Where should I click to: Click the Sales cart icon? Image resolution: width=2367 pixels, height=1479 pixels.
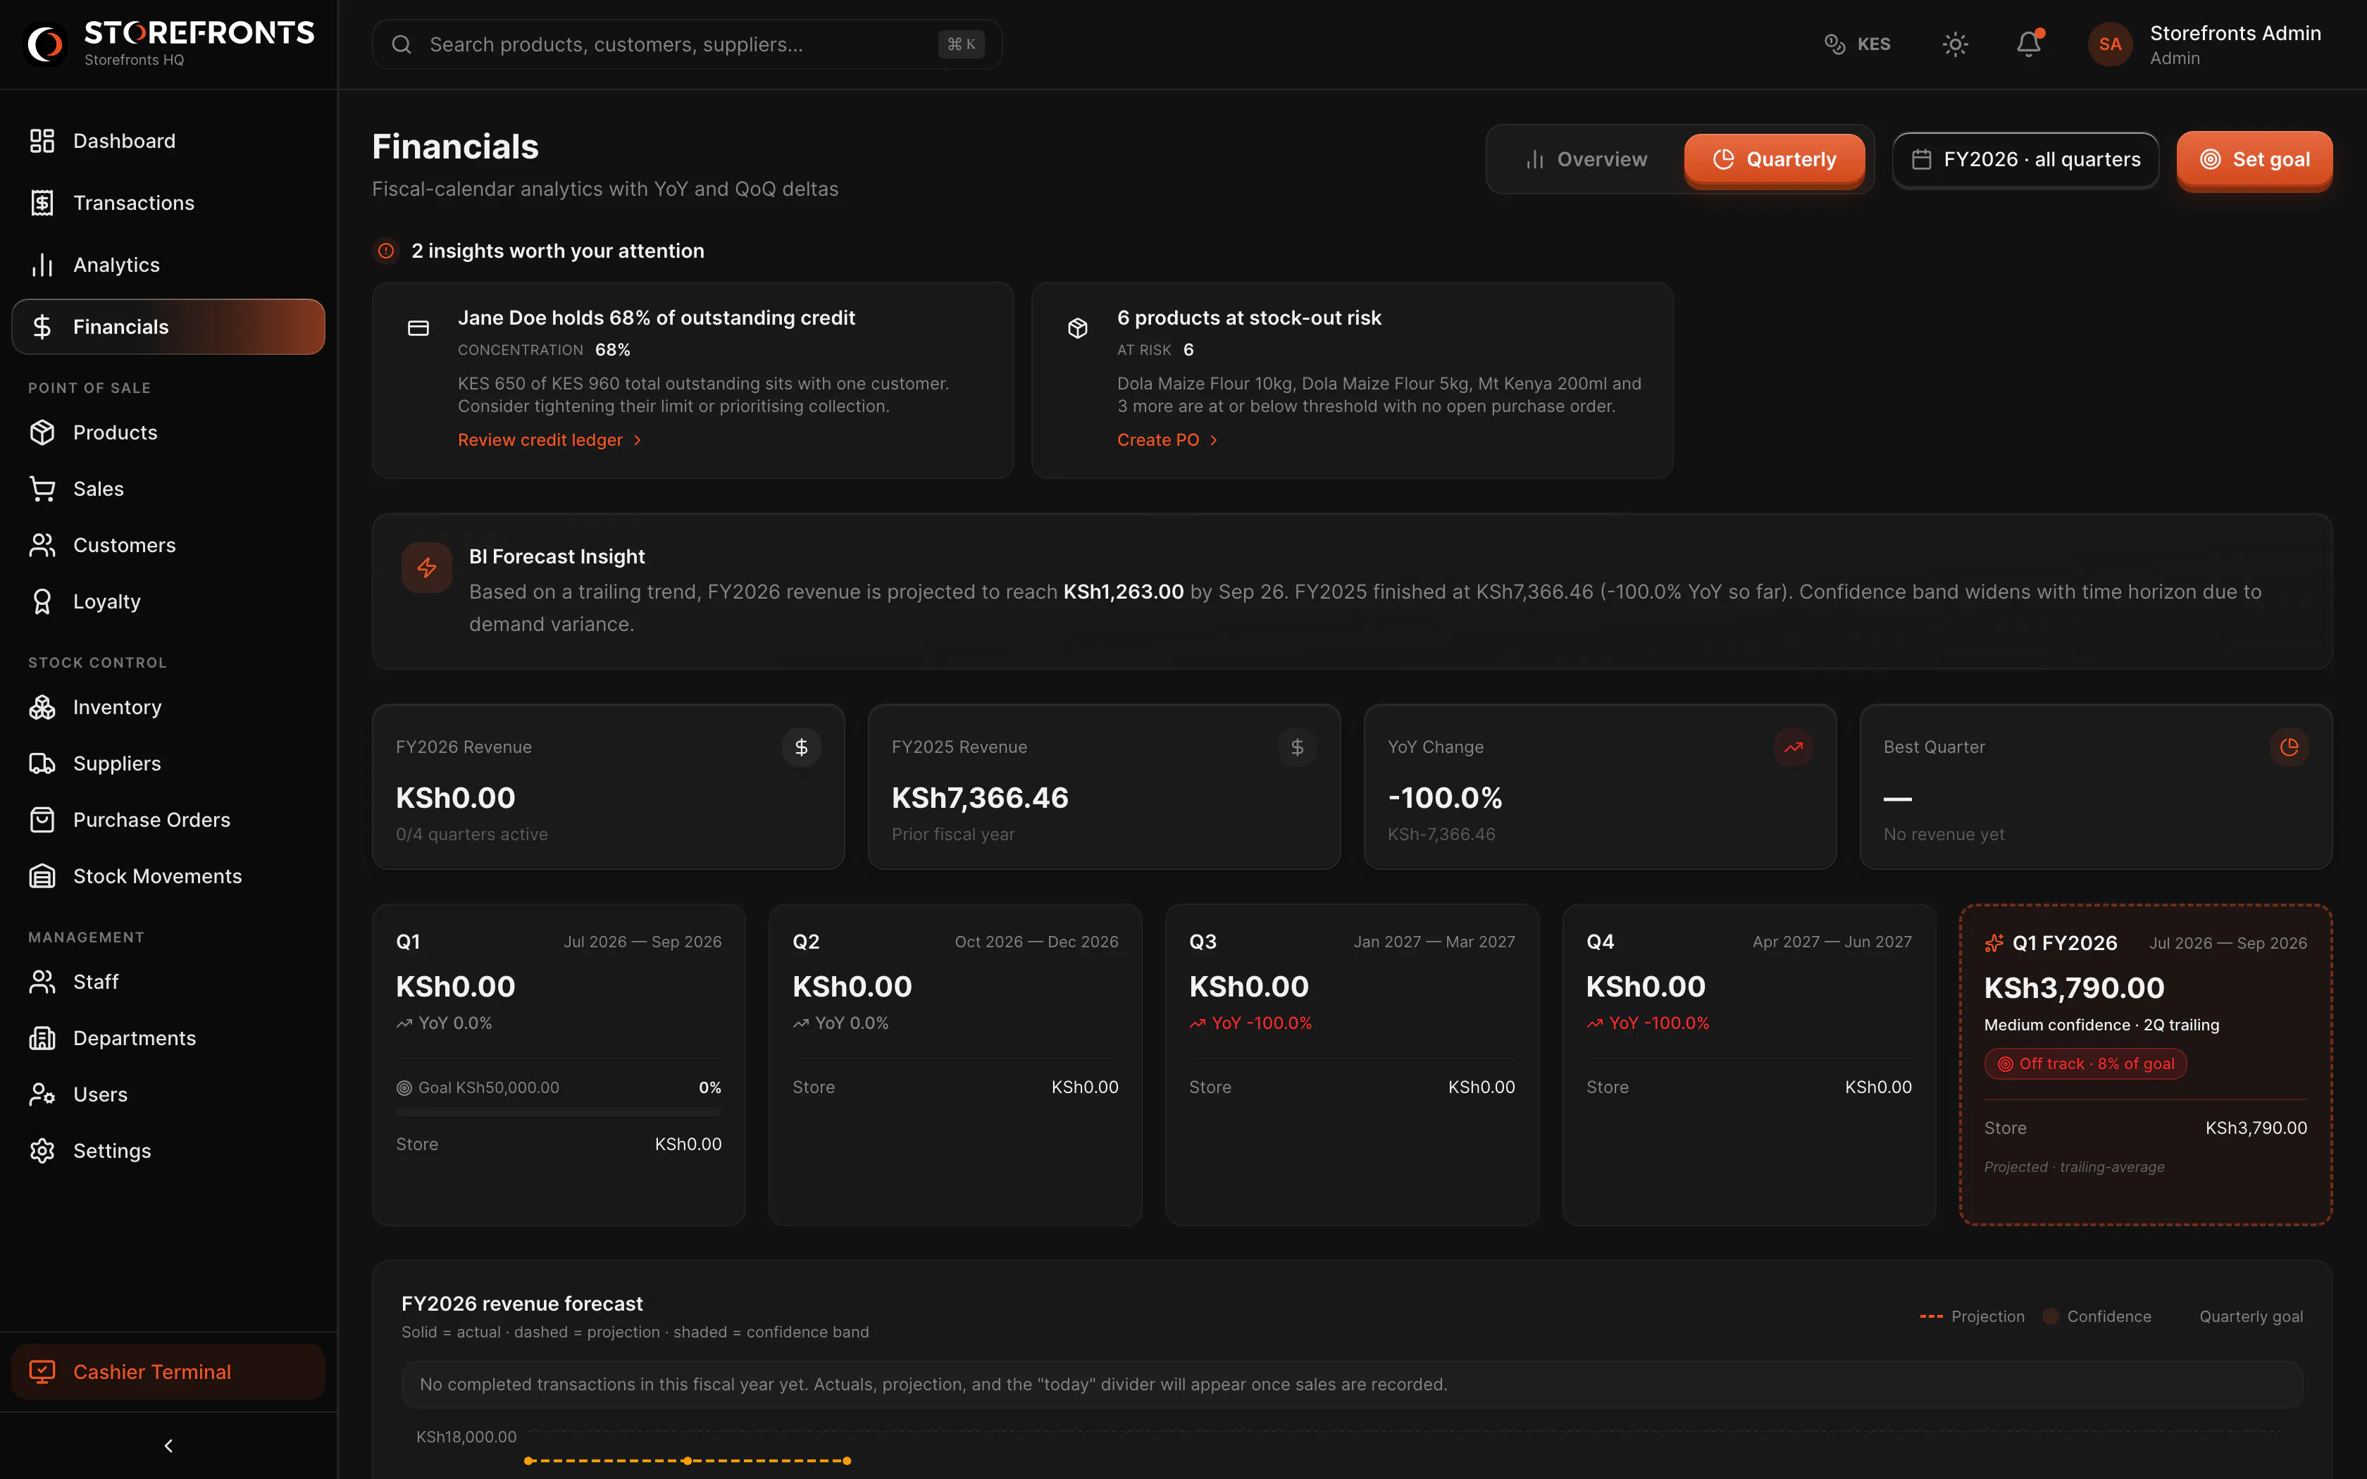[x=42, y=489]
